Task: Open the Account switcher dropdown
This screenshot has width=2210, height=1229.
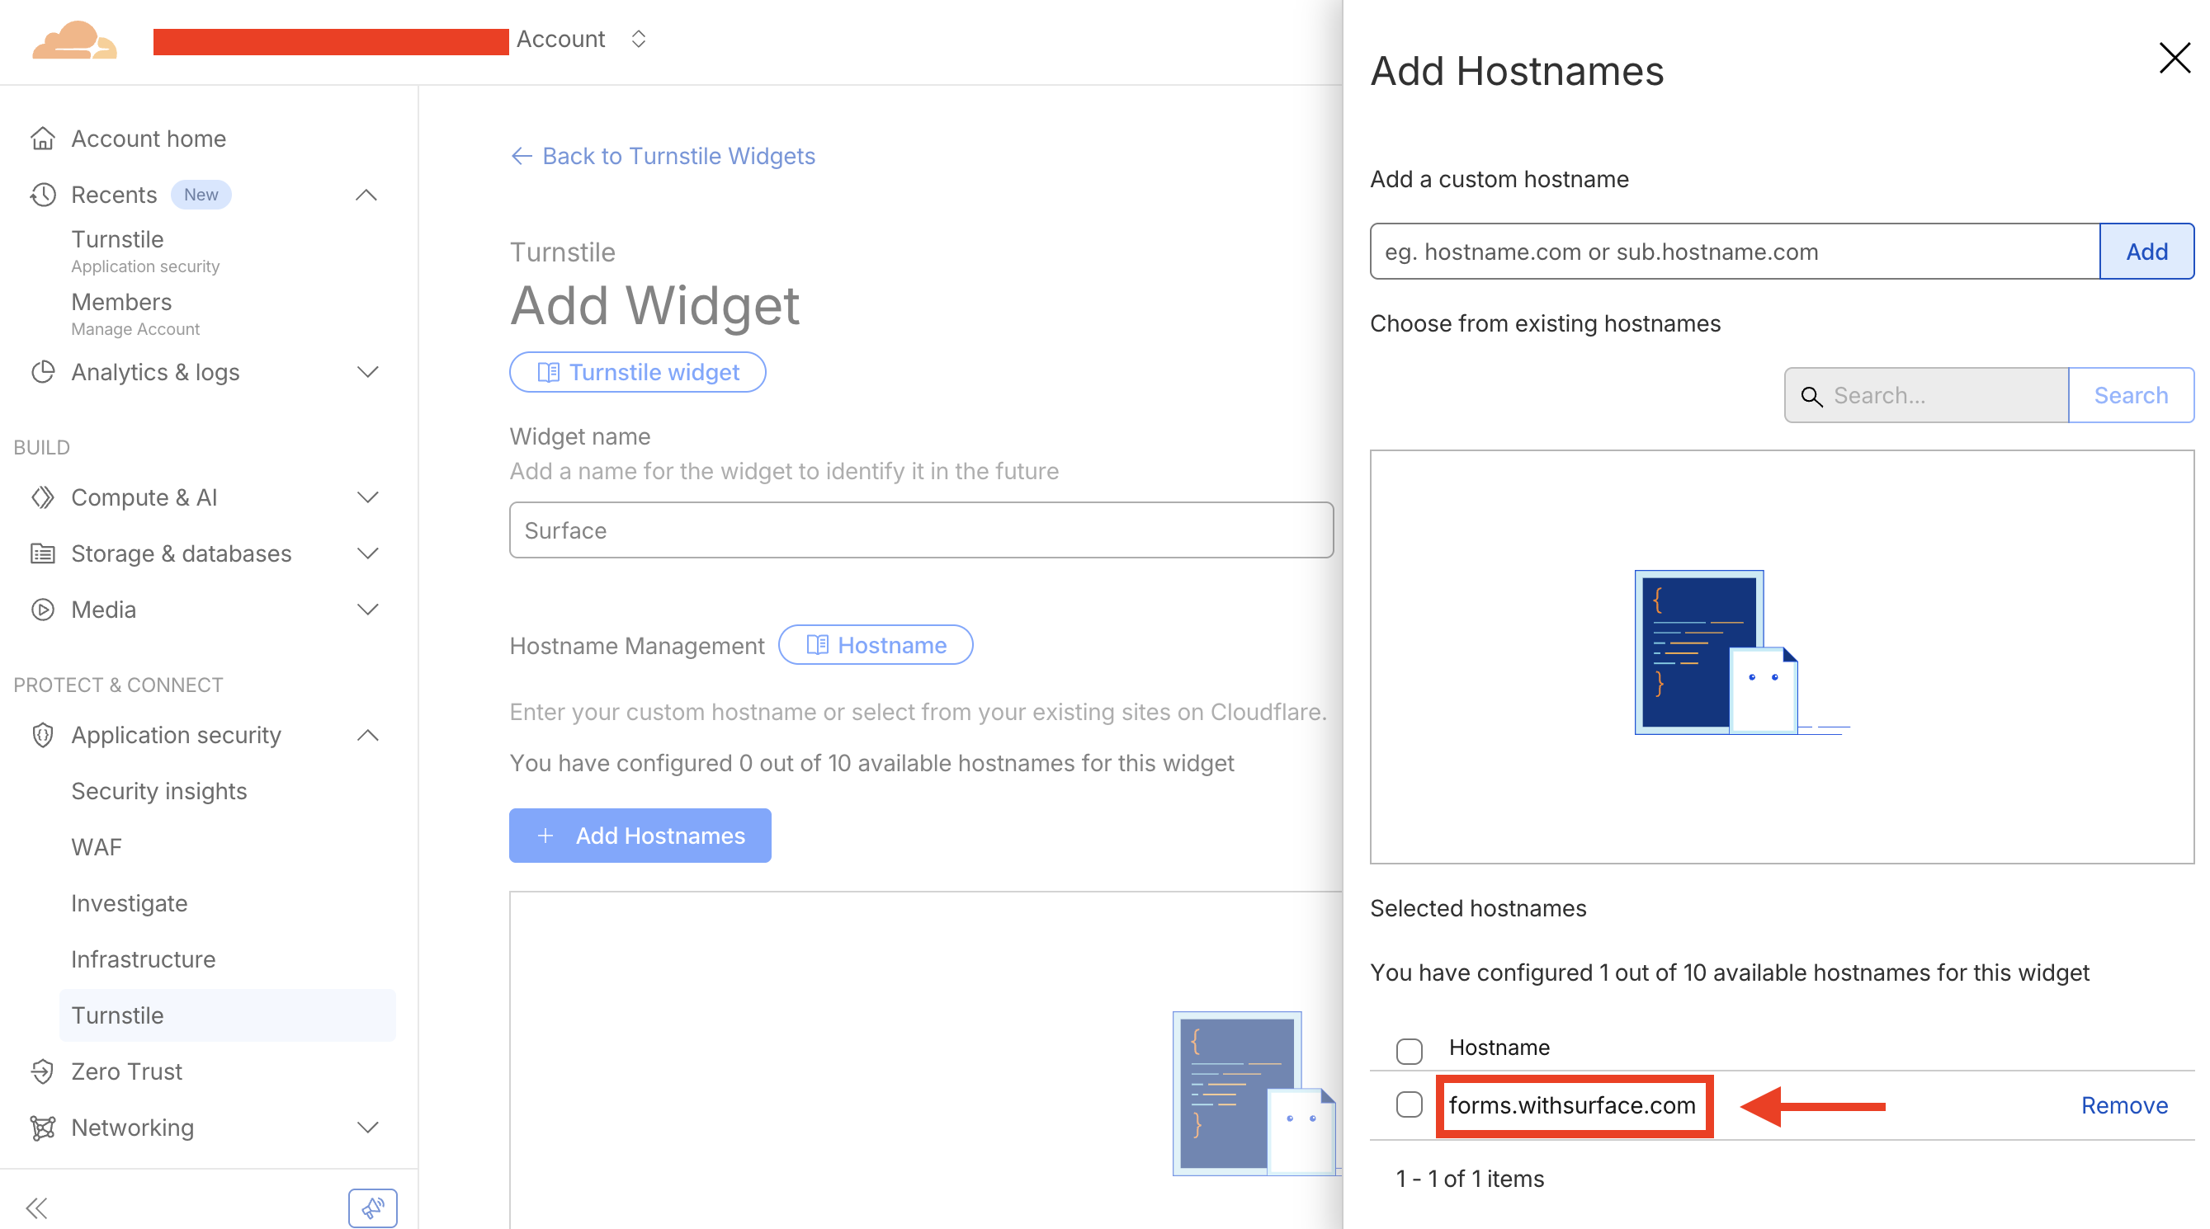Action: click(x=637, y=40)
